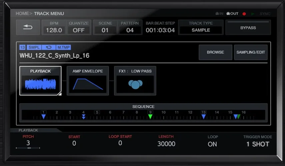
Task: Select the PLAYBACK waveform module
Action: [40, 81]
